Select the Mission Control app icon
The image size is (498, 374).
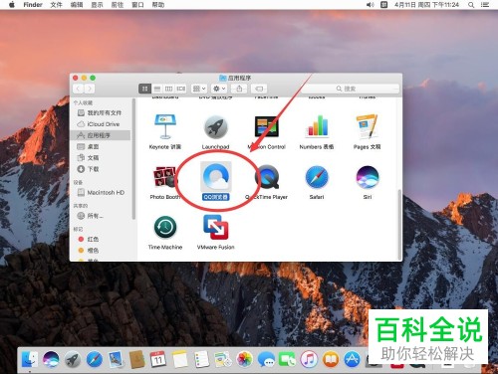pos(266,126)
